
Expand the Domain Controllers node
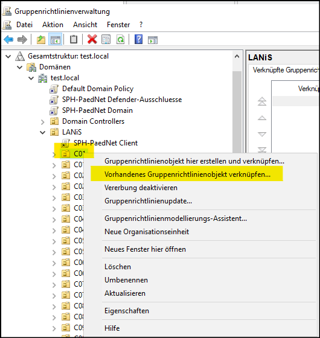pyautogui.click(x=43, y=122)
